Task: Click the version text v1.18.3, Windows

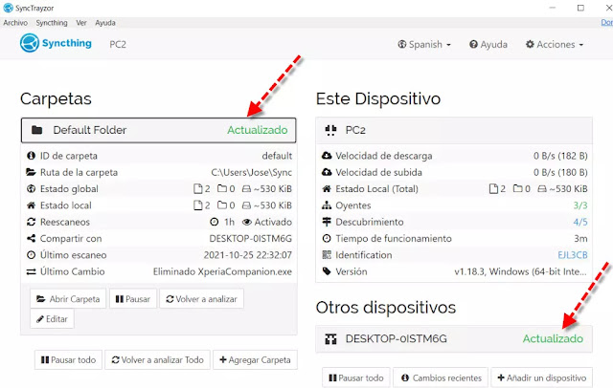Action: 520,271
